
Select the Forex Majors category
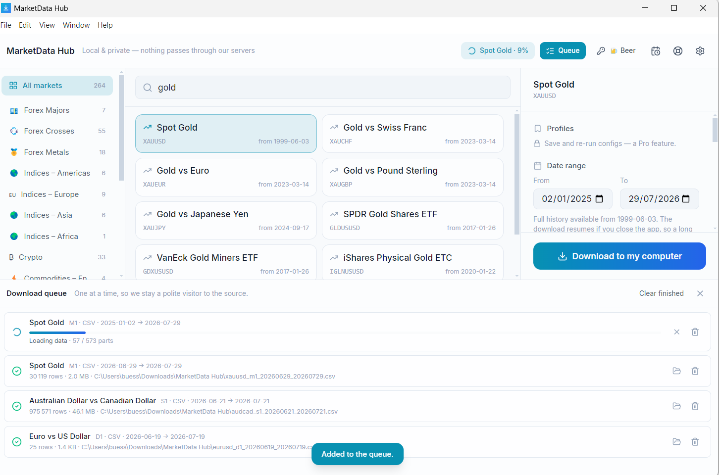(57, 110)
